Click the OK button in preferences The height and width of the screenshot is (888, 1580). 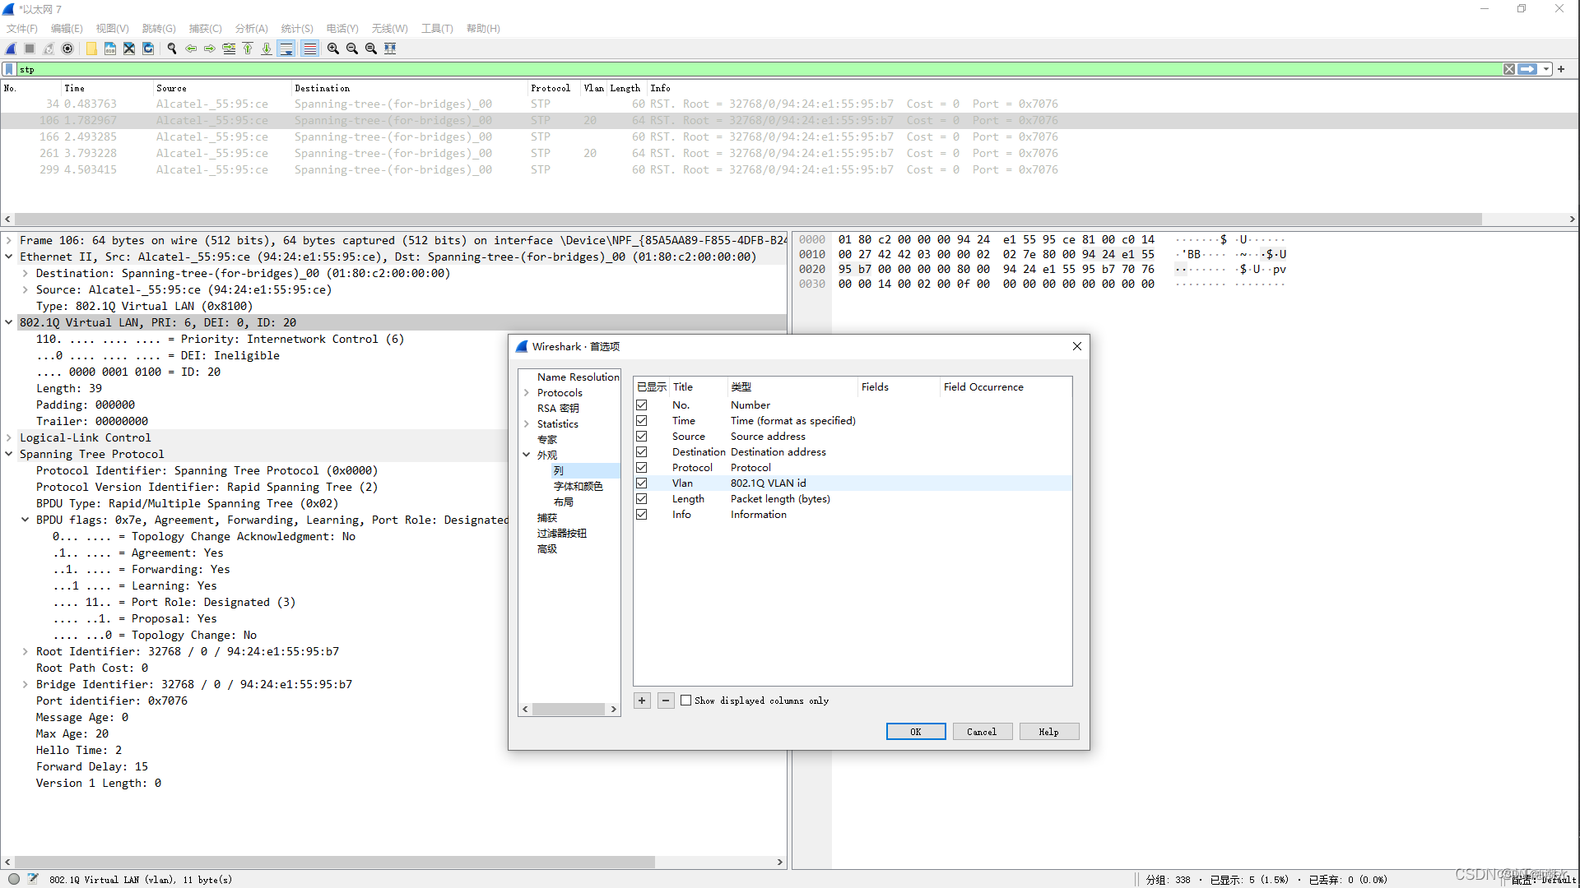tap(915, 731)
